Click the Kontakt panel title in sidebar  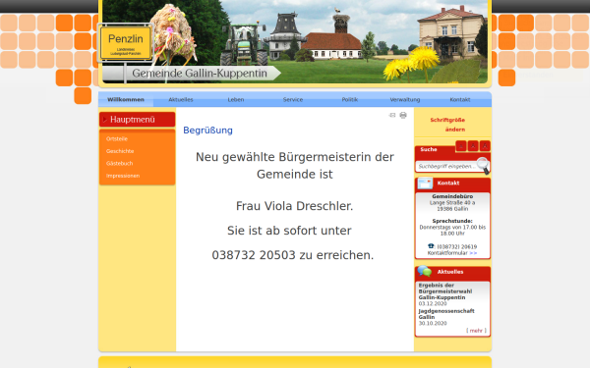(x=448, y=184)
